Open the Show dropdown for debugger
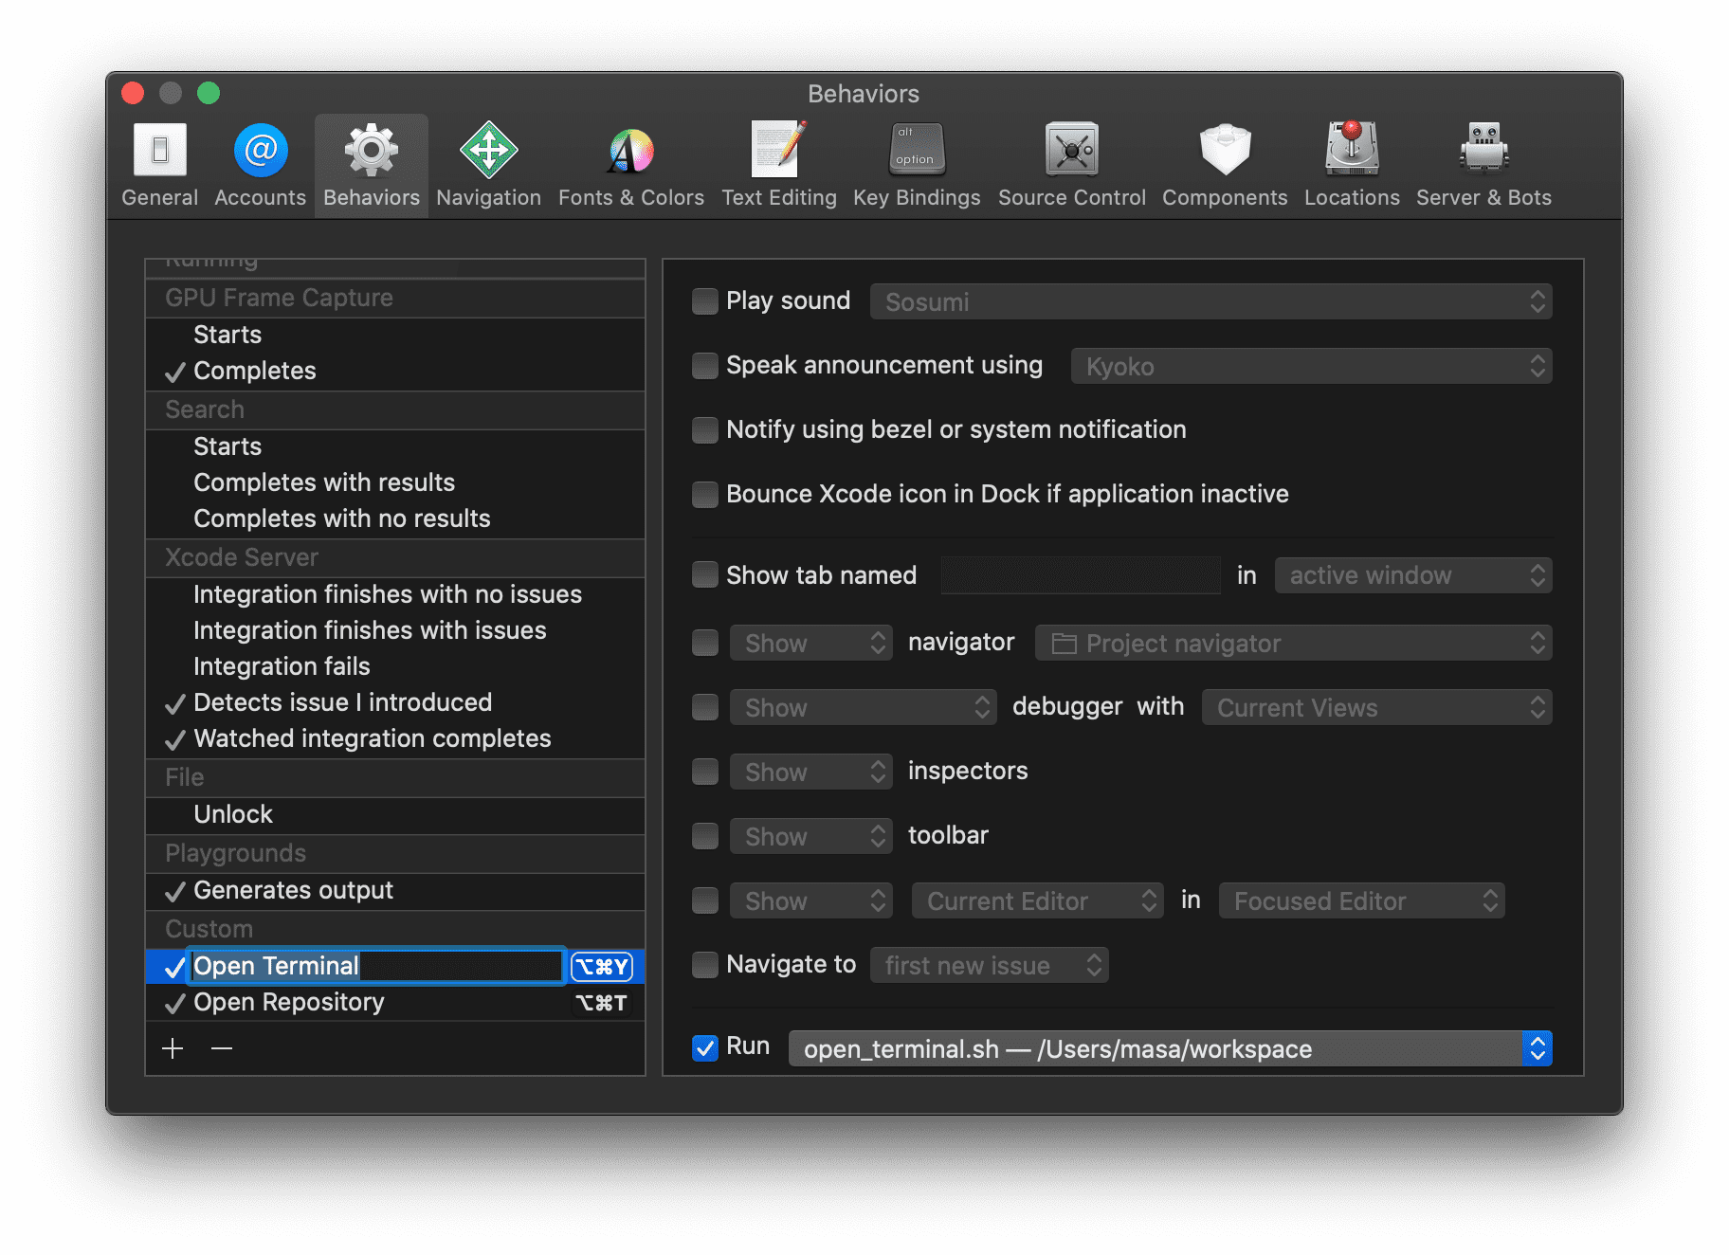The height and width of the screenshot is (1255, 1729). [x=863, y=707]
